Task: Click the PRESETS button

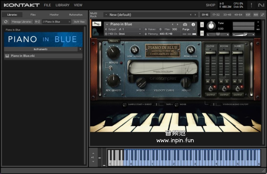Action: pos(114,41)
